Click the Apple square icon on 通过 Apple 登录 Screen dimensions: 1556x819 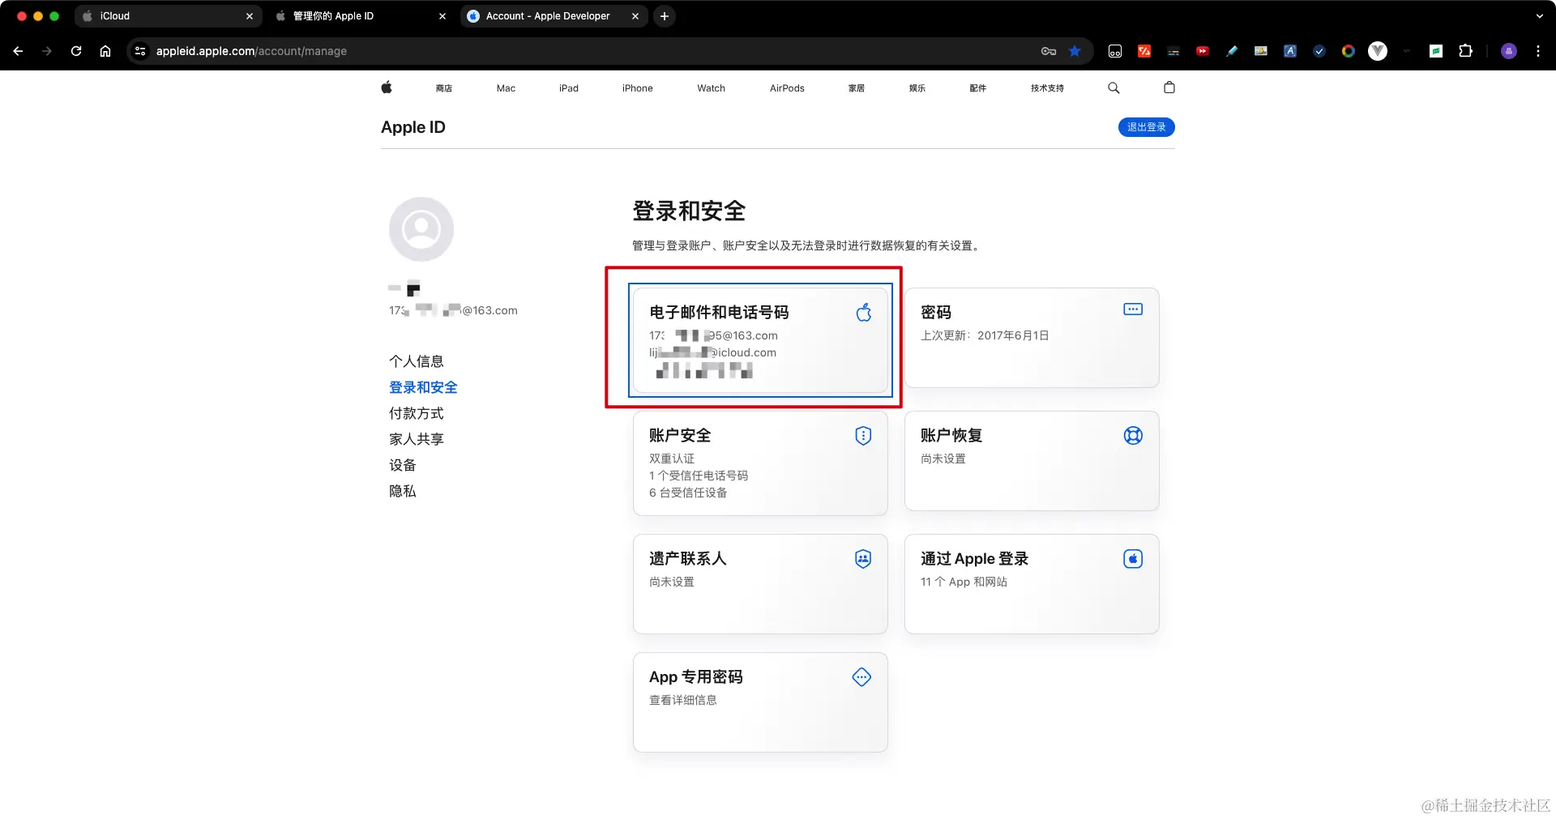coord(1133,559)
